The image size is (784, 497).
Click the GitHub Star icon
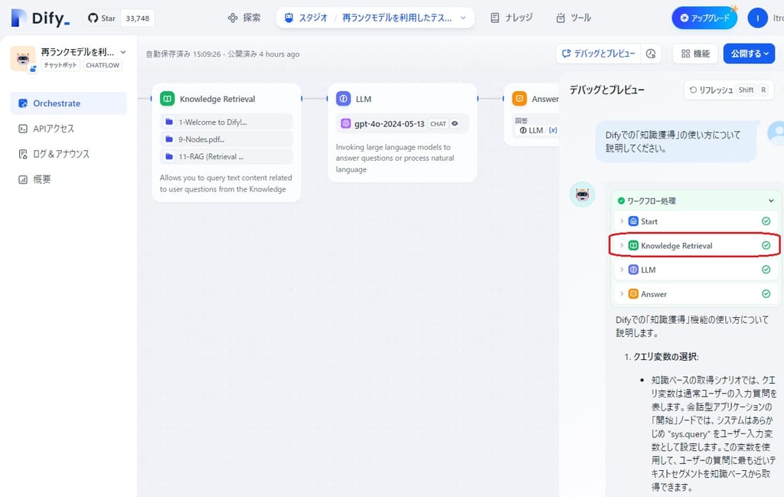[93, 18]
